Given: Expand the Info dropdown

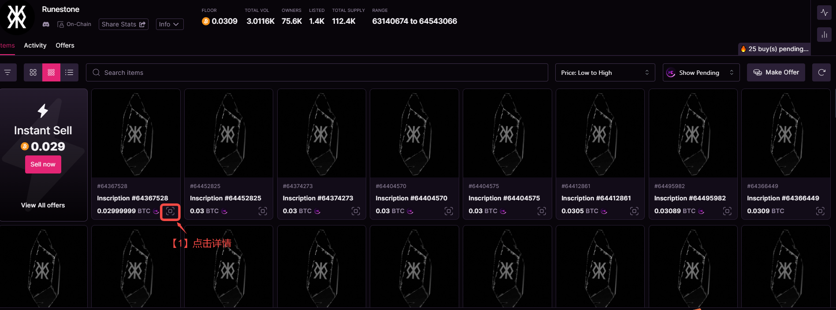Looking at the screenshot, I should [170, 24].
